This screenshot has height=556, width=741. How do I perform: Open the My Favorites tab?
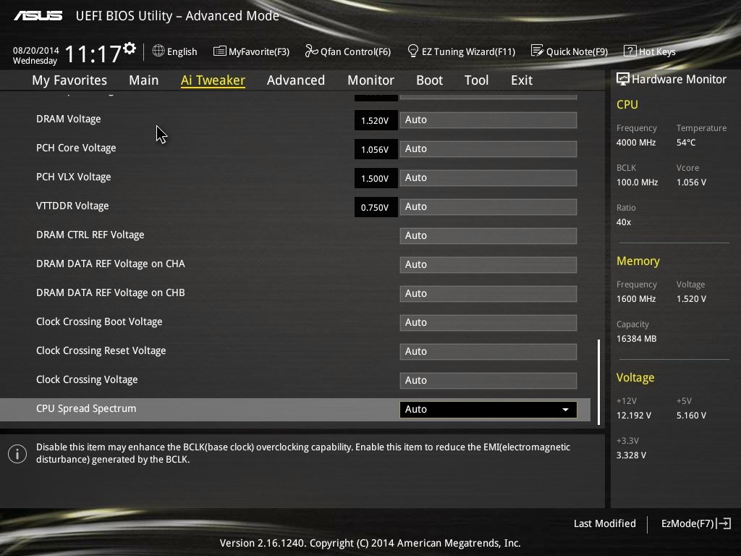click(69, 80)
